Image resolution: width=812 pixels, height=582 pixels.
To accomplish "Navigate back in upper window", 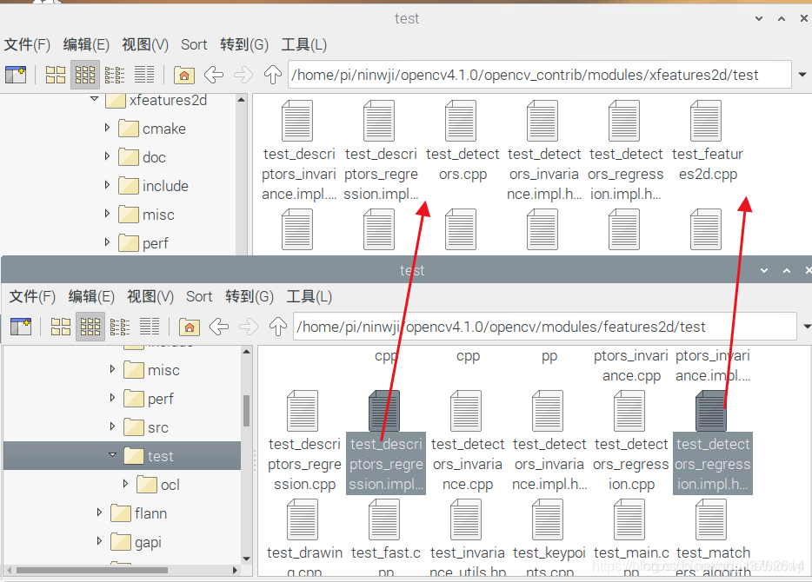I will [x=214, y=75].
